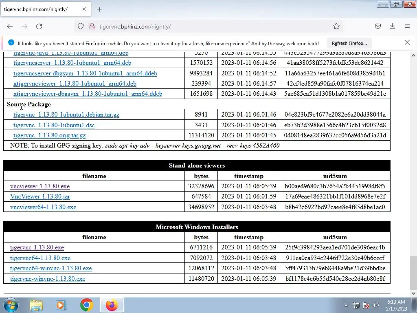Screen dimensions: 417x313
Task: Select the tigervnc.bphinz.com/nightly/ tab
Action: (46, 9)
